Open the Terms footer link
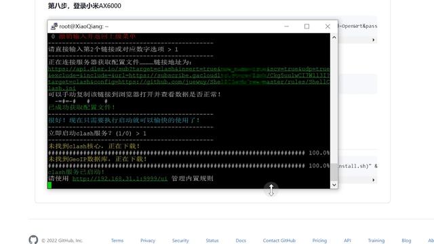Viewport: 434px width, 244px height. point(117,241)
